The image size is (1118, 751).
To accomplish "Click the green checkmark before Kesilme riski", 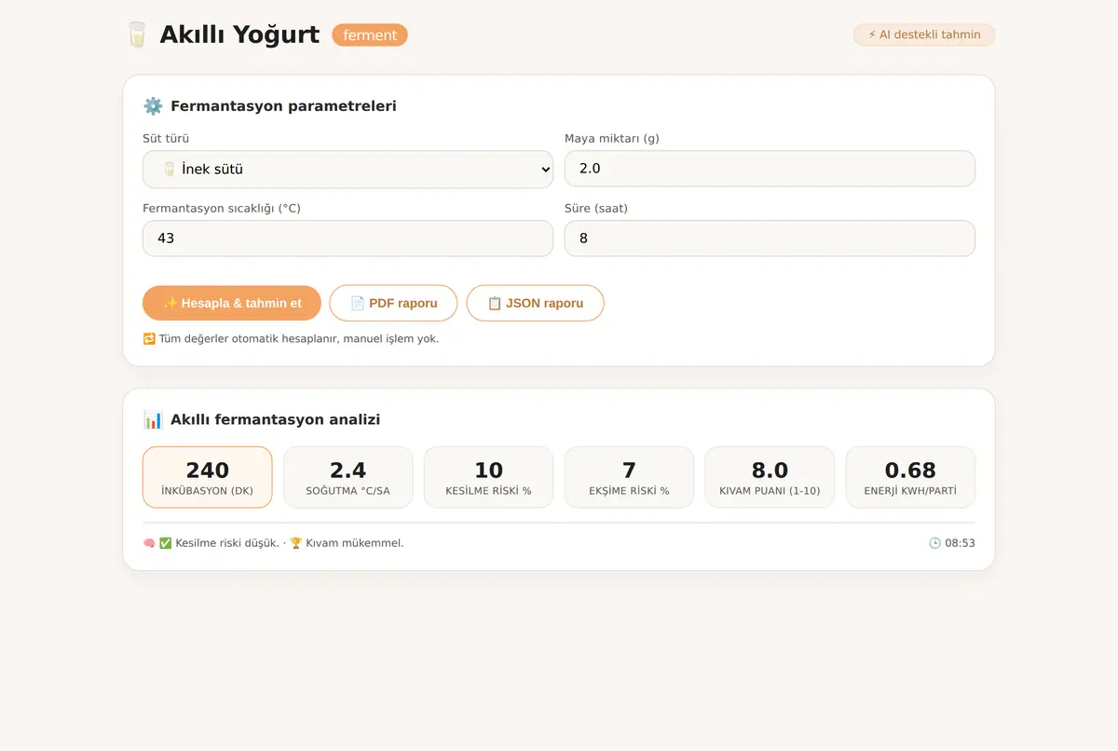I will point(166,543).
